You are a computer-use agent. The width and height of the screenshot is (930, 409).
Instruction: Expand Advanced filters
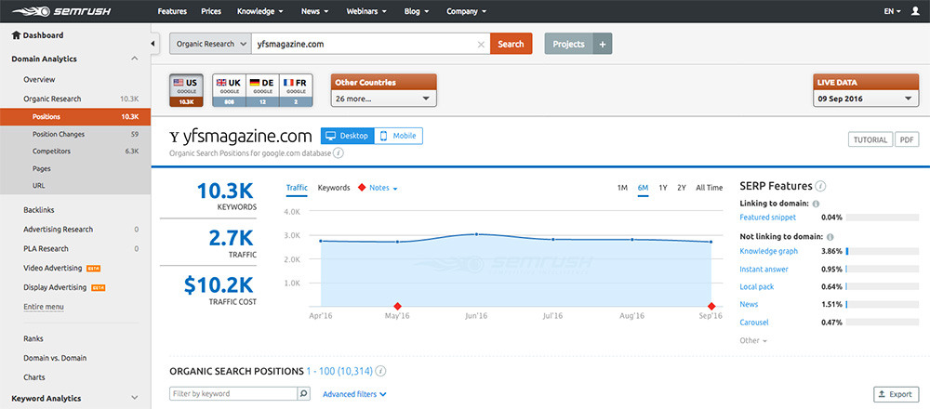click(x=354, y=394)
